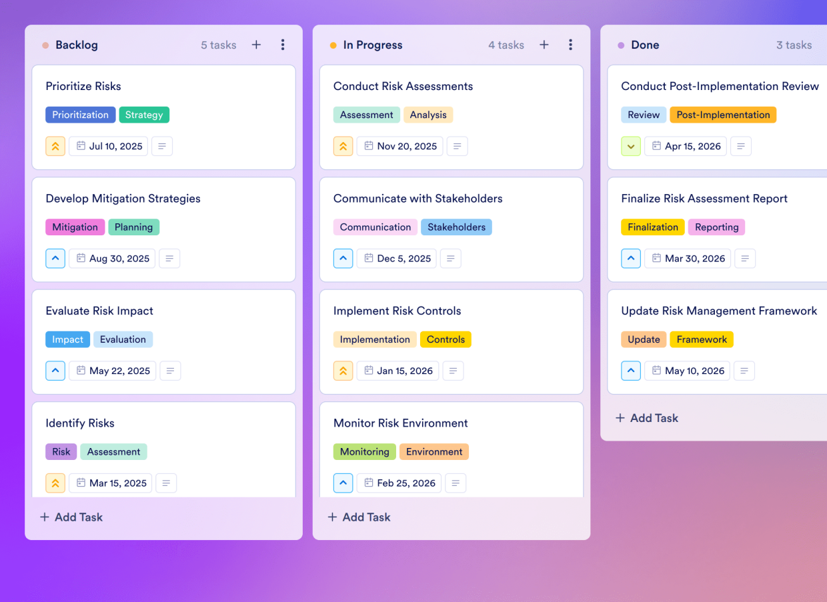The image size is (827, 602).
Task: Click Add Task under the Backlog column
Action: (x=71, y=517)
